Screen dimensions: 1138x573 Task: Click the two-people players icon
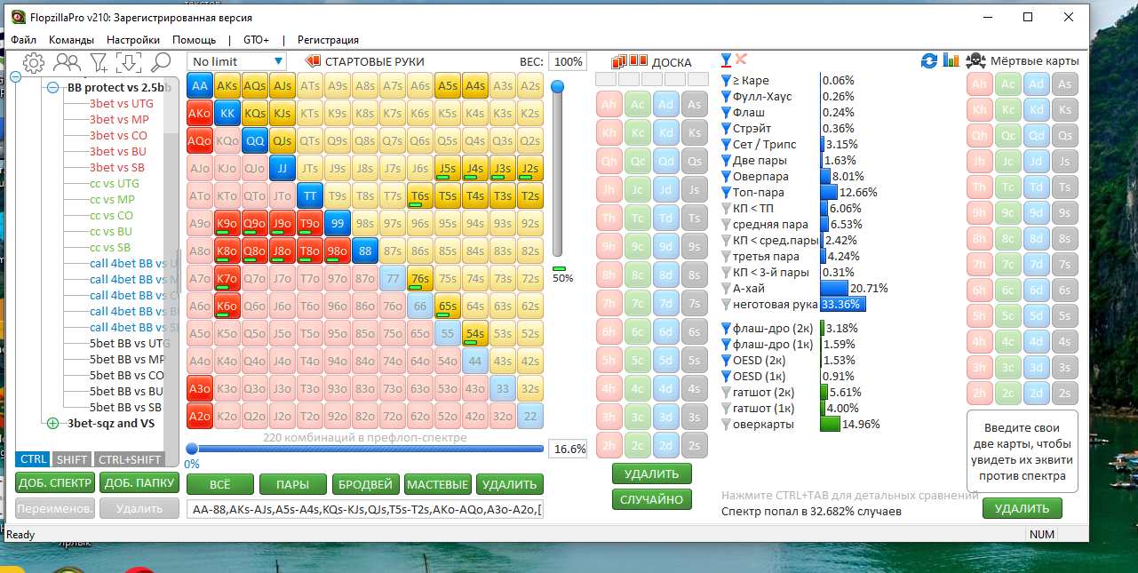[67, 62]
